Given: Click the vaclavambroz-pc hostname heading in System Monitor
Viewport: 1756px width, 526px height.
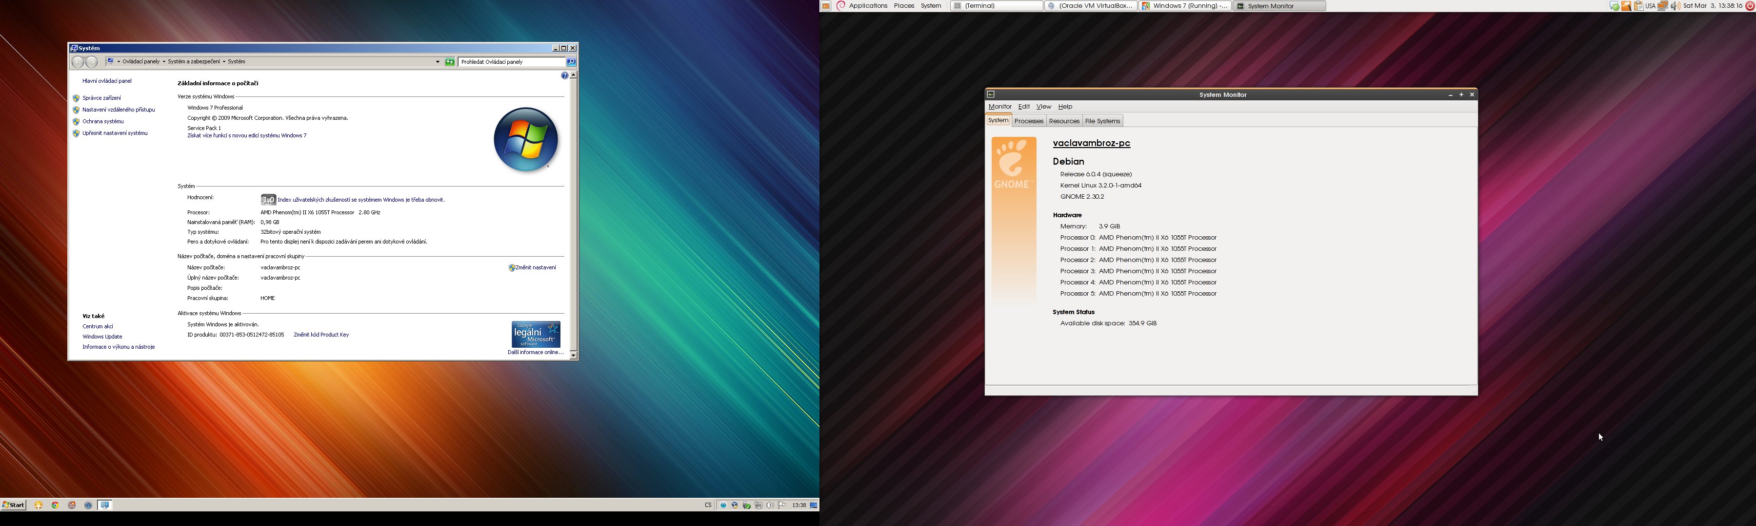Looking at the screenshot, I should pos(1091,144).
